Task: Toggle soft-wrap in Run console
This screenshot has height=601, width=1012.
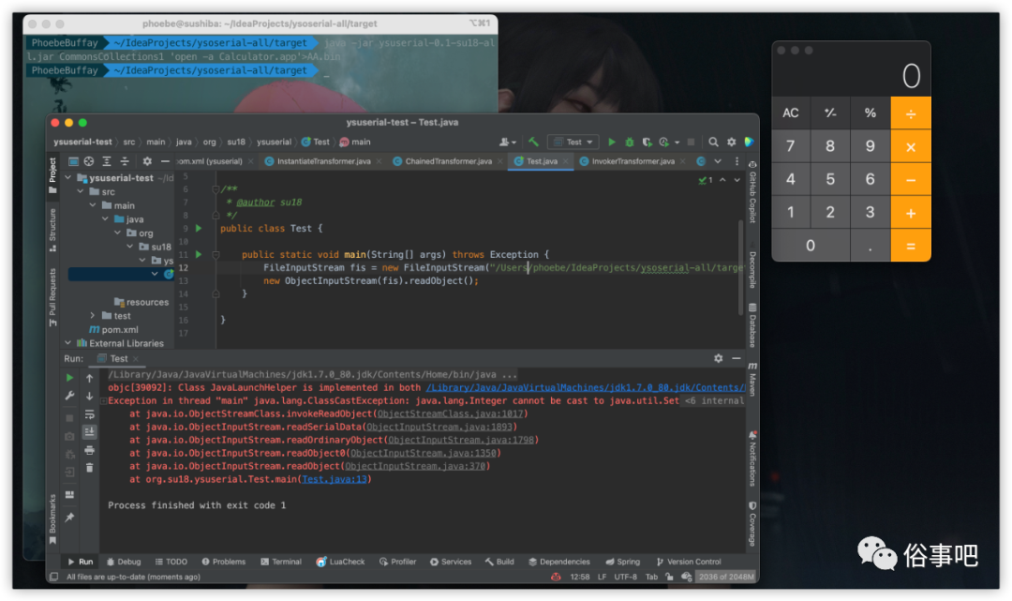Action: pos(89,413)
